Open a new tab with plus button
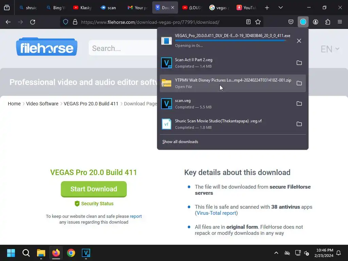 tap(267, 8)
